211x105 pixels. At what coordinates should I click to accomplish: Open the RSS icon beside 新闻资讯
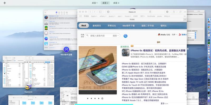(x=132, y=46)
